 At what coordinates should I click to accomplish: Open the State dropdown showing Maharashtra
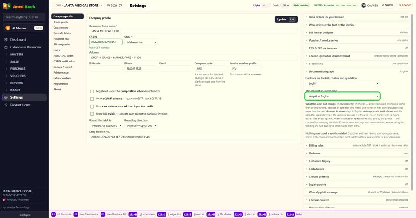(x=142, y=42)
